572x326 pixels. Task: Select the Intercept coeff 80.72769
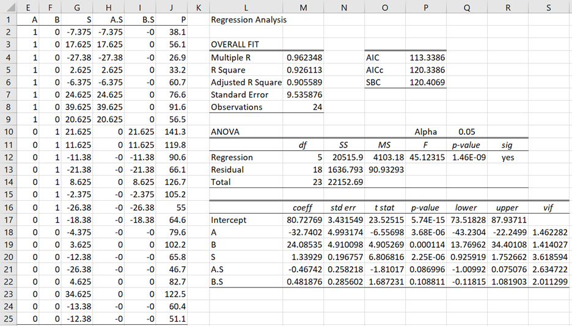[304, 220]
